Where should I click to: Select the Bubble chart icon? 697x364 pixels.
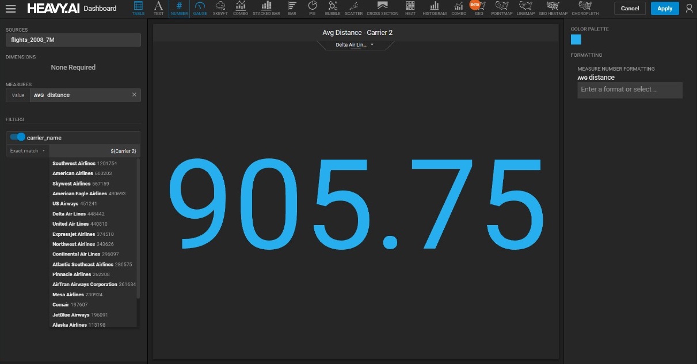coord(332,8)
